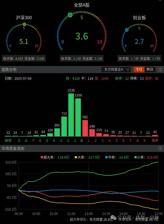Click the blue 中单 legend square
The height and width of the screenshot is (224, 164).
tap(106, 157)
